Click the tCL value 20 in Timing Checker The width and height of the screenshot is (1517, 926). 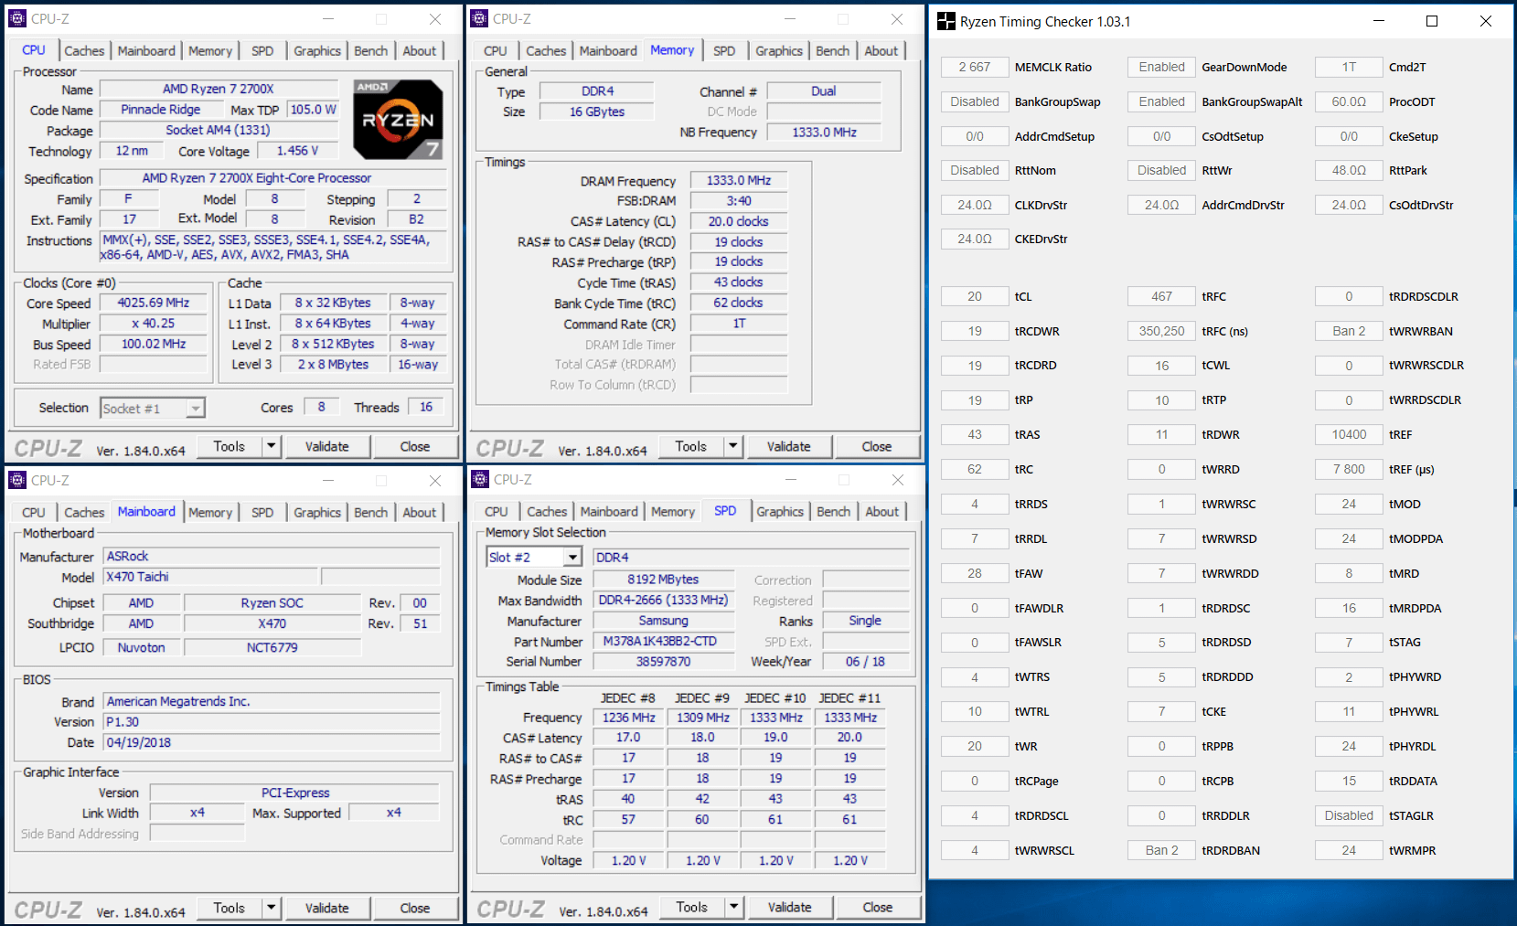click(x=975, y=296)
